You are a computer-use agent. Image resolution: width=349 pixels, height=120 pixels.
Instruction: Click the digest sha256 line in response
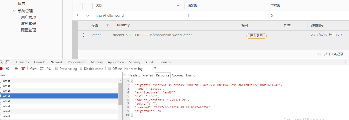click(x=208, y=85)
